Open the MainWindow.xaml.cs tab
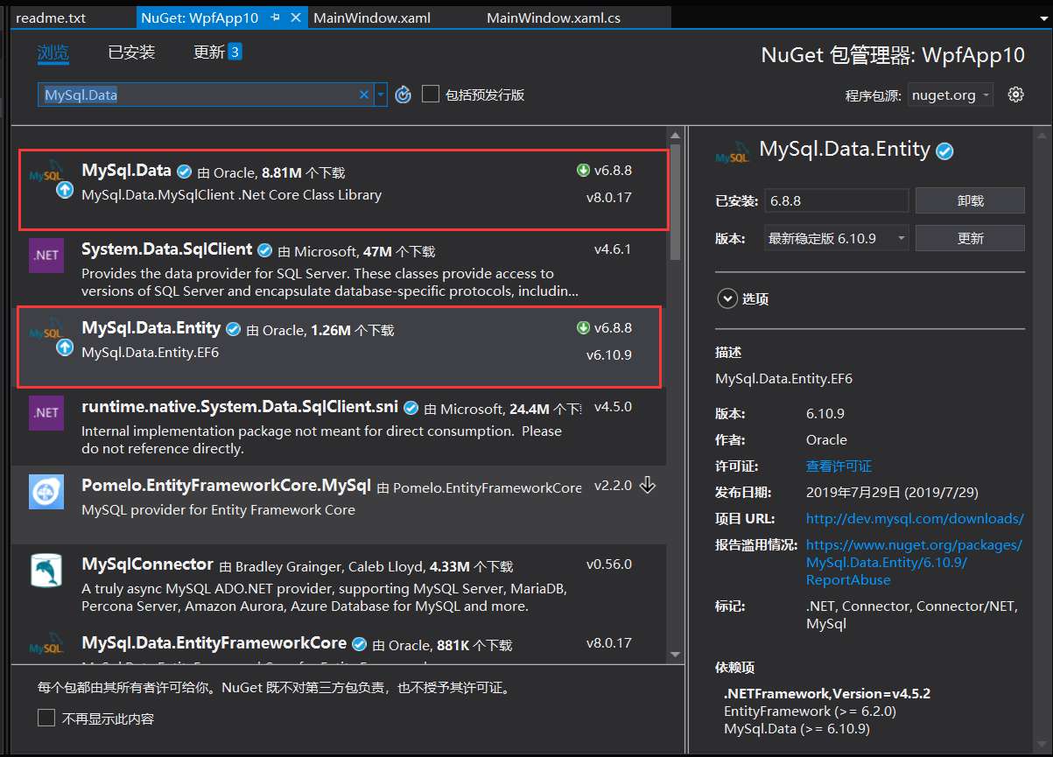The width and height of the screenshot is (1053, 757). 553,18
